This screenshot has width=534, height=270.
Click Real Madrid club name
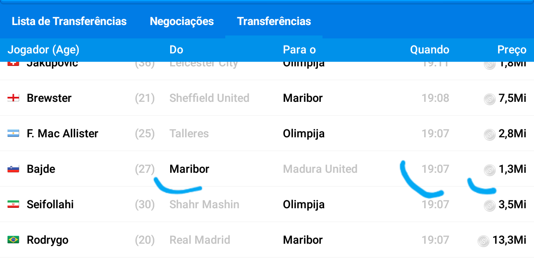[200, 240]
